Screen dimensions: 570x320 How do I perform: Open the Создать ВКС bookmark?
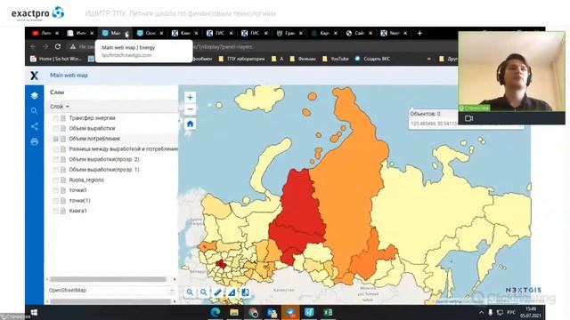pos(372,59)
